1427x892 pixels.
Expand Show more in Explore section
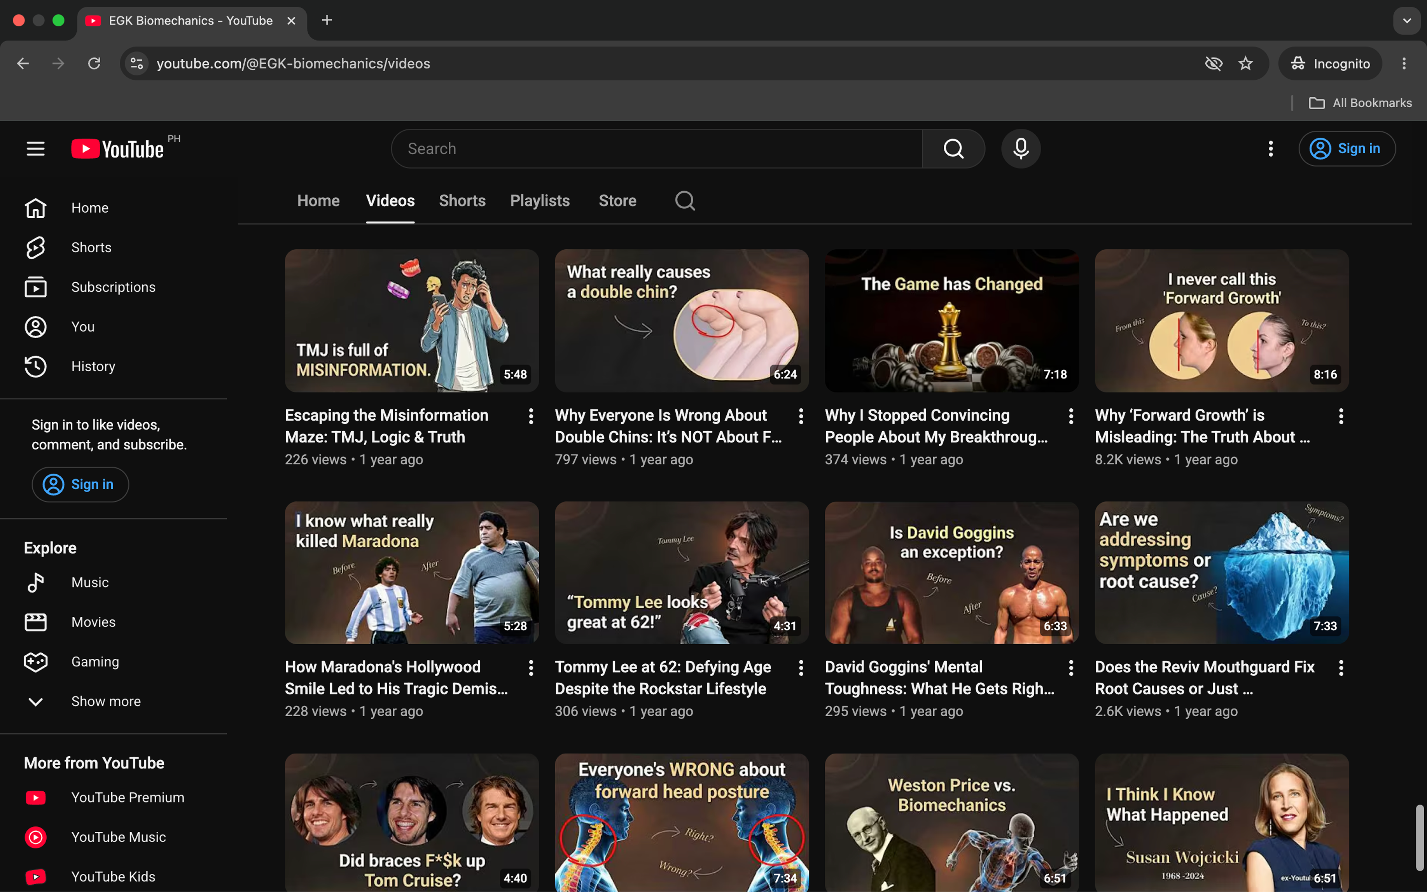[113, 701]
